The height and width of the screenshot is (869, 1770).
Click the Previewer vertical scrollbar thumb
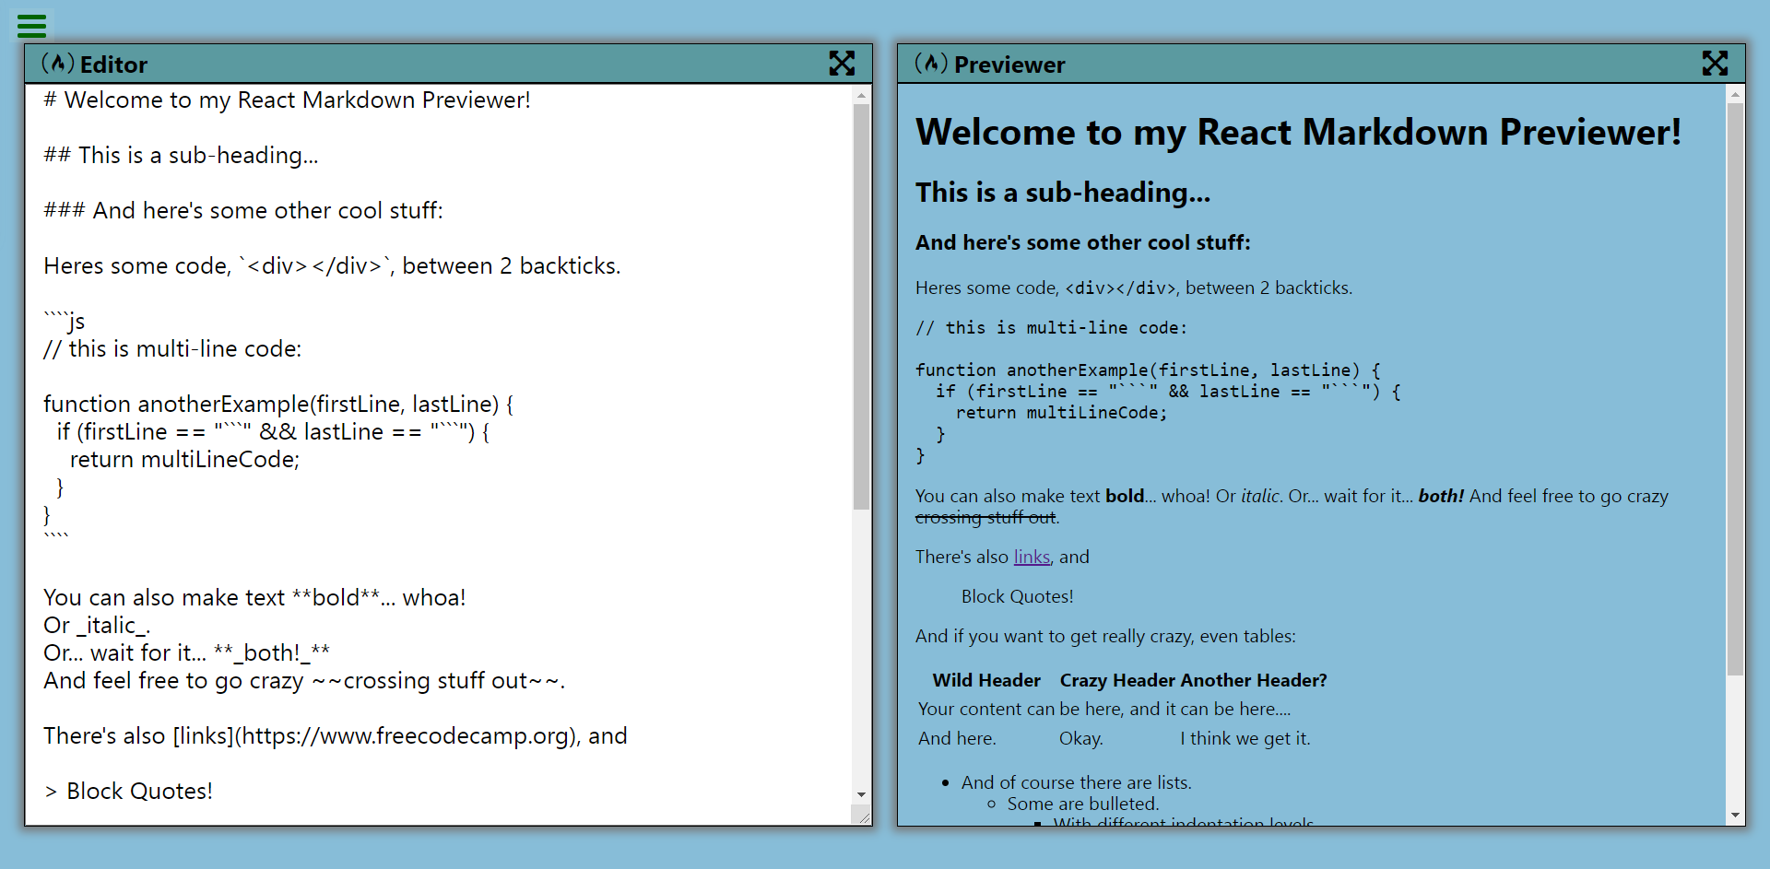coord(1735,389)
